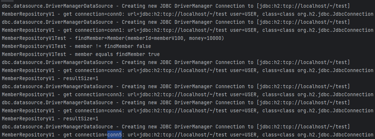Select the 'member equals findMember' log text
Image resolution: width=375 pixels, height=139 pixels.
tap(110, 54)
